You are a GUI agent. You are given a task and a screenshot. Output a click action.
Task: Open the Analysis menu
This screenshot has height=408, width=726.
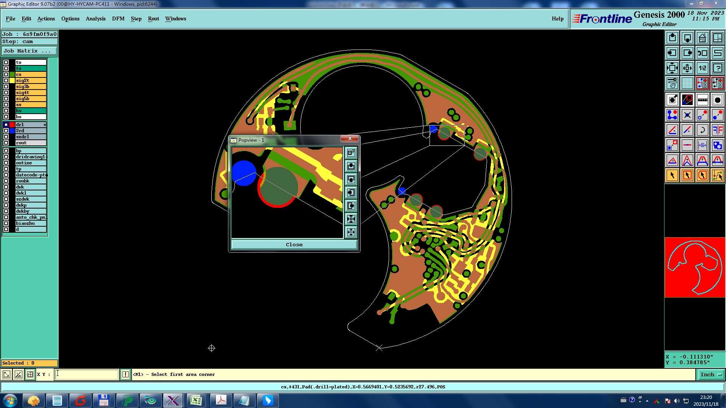tap(95, 19)
